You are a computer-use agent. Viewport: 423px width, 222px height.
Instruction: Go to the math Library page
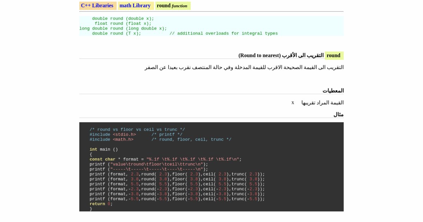click(x=135, y=6)
